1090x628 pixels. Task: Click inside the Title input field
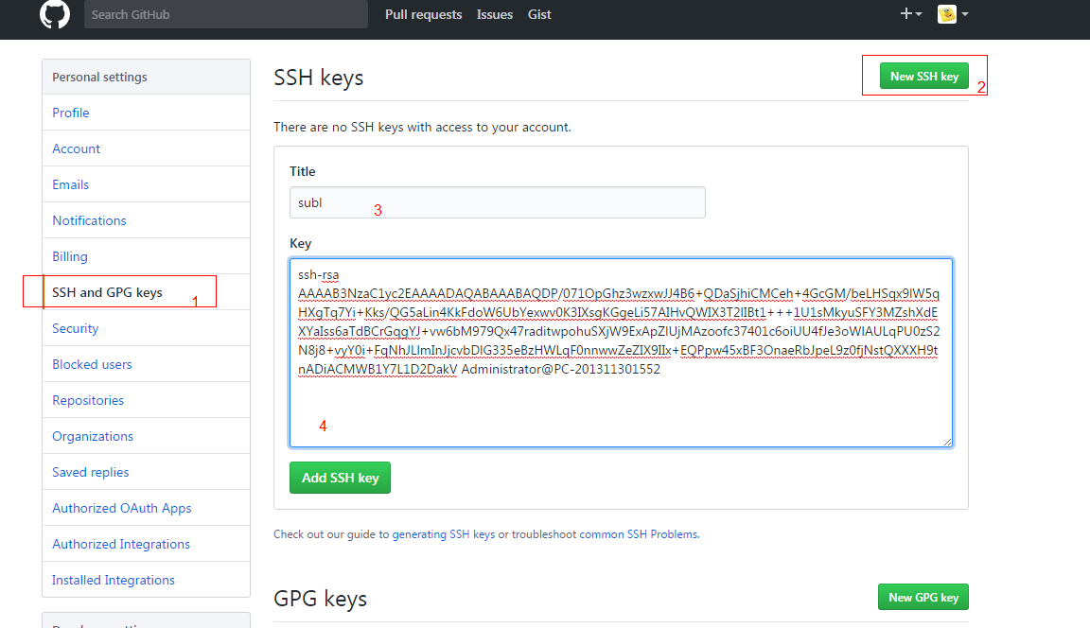pos(497,201)
